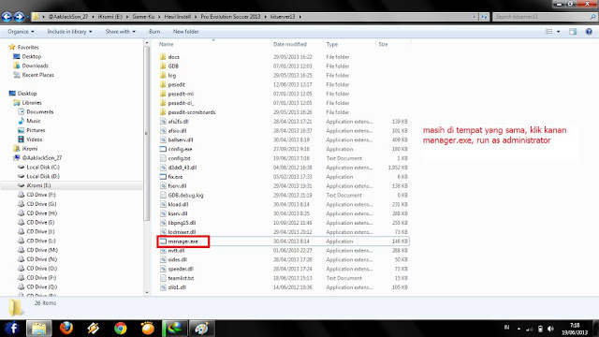Open Recent Places in navigation pane
The image size is (599, 337).
coord(37,75)
